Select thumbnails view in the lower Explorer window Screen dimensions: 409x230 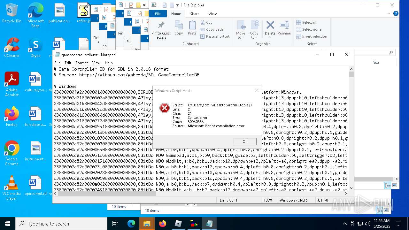pos(386,210)
